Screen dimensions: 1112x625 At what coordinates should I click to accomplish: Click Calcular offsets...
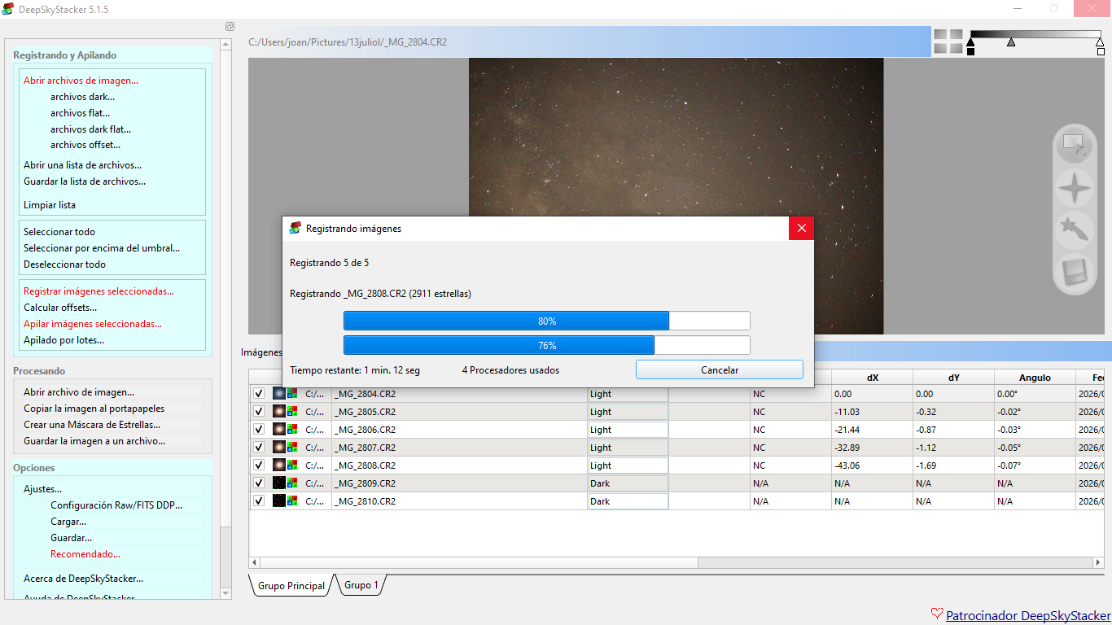point(60,308)
